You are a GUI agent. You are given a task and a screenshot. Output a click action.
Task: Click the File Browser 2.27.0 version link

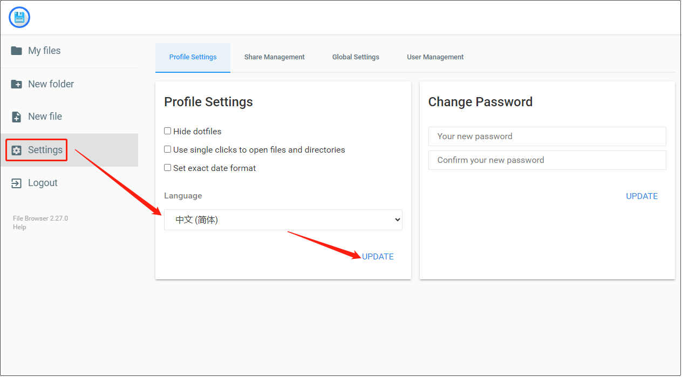pyautogui.click(x=40, y=218)
